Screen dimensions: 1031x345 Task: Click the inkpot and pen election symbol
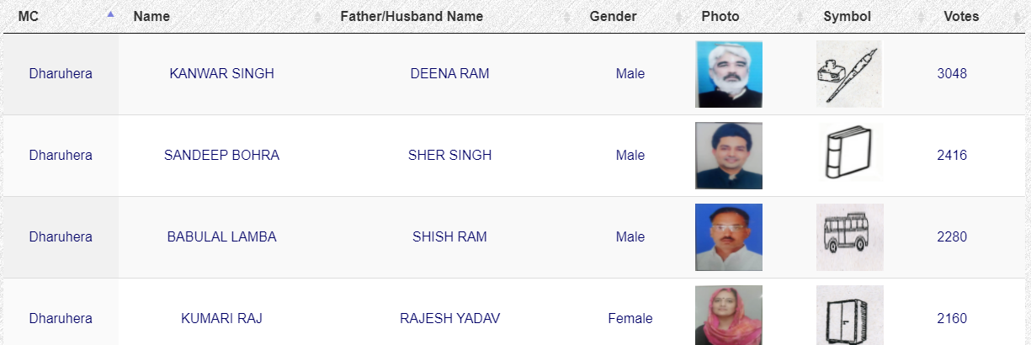pos(848,74)
